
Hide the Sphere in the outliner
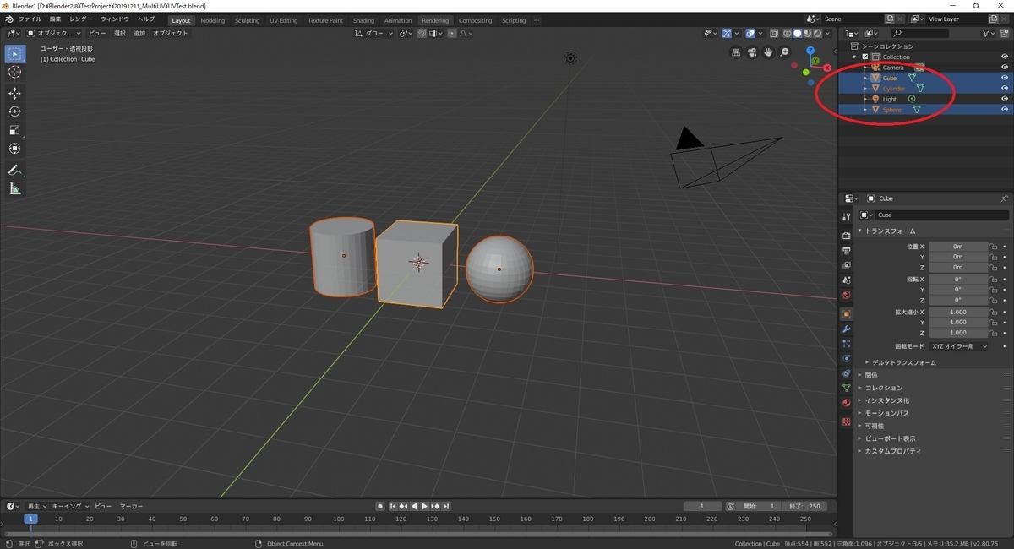pos(1005,110)
